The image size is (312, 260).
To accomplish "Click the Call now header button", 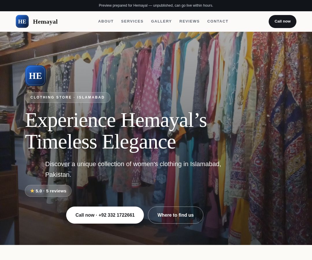I will [283, 21].
